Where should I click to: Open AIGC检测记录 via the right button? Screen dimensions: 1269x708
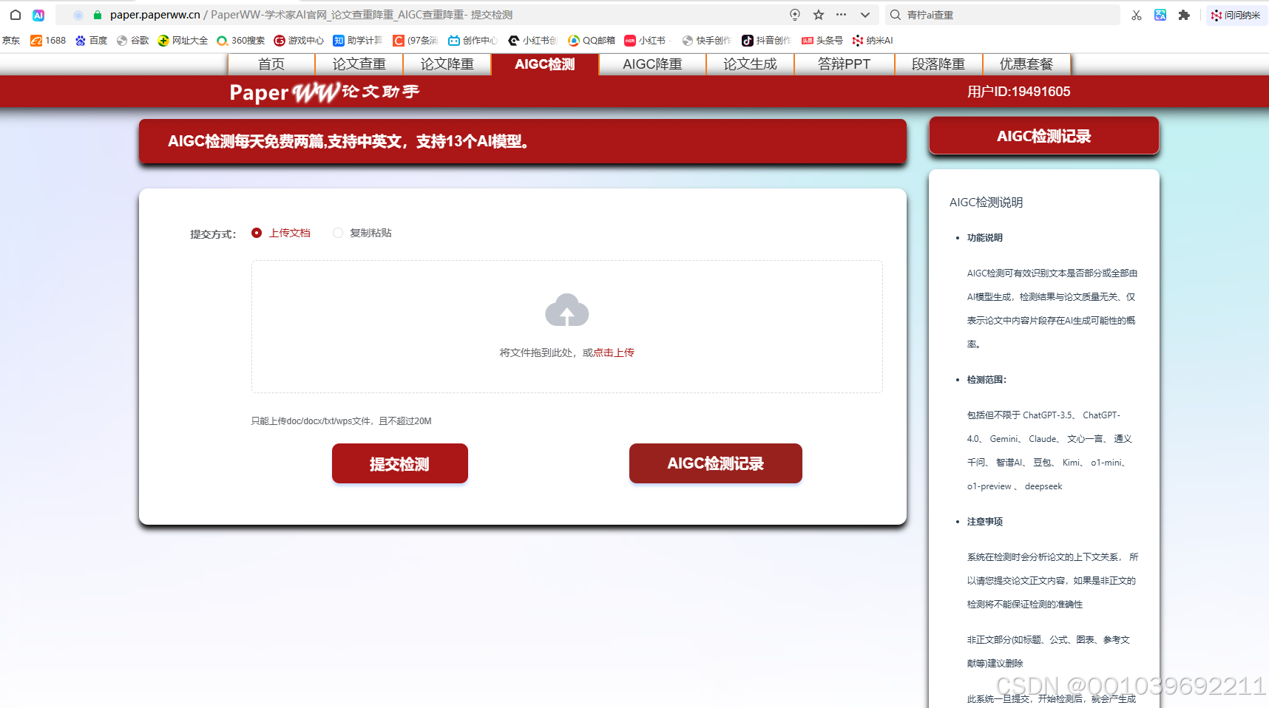[714, 463]
